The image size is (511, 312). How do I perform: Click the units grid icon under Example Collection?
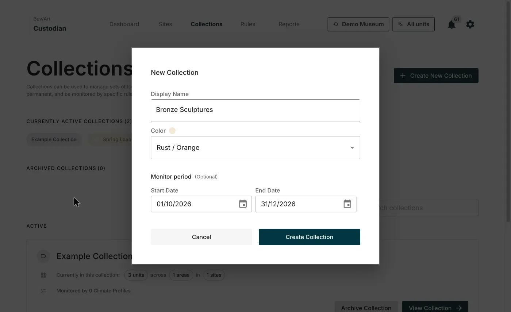point(43,275)
